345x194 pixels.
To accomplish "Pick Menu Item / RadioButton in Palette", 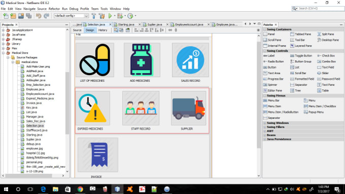I will pyautogui.click(x=281, y=112).
